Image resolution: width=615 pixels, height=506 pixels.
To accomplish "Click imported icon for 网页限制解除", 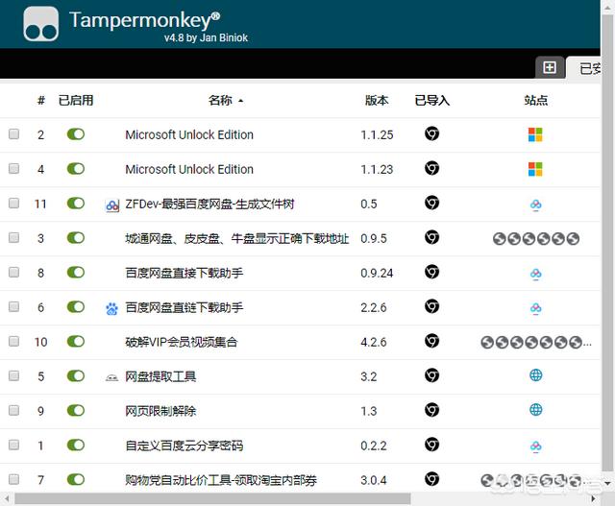I will 431,410.
